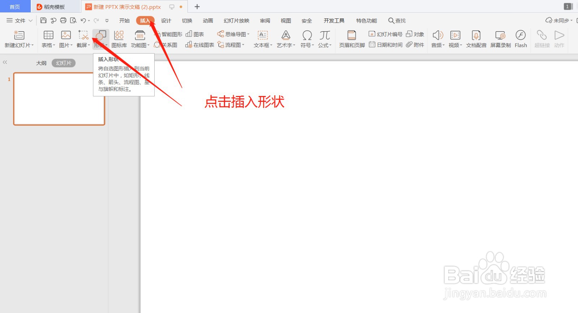
Task: Insert a Chart (图表)
Action: pyautogui.click(x=195, y=34)
